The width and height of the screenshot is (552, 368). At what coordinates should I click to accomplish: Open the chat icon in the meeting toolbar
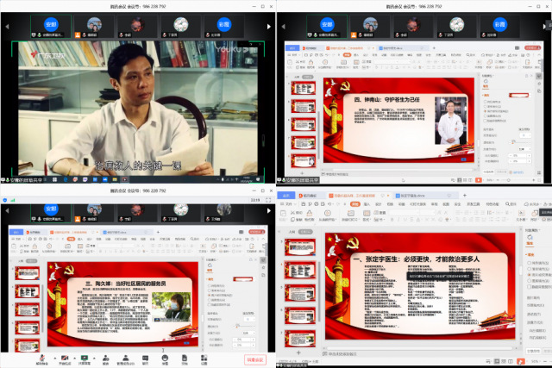[146, 356]
